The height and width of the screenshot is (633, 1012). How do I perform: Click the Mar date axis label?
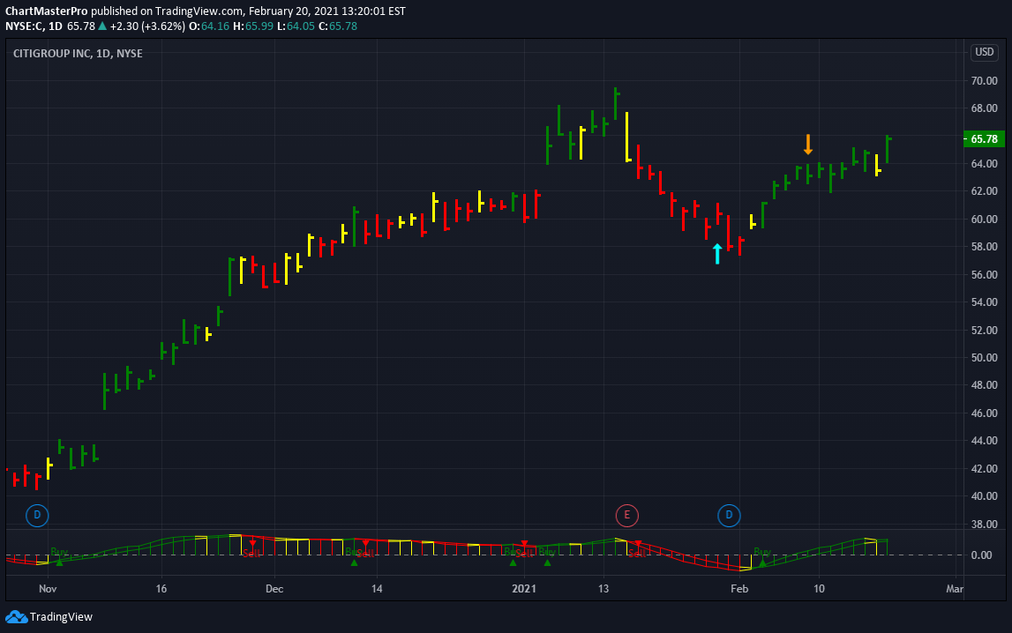click(x=955, y=589)
